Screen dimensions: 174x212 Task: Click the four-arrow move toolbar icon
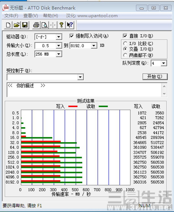(x=53, y=25)
